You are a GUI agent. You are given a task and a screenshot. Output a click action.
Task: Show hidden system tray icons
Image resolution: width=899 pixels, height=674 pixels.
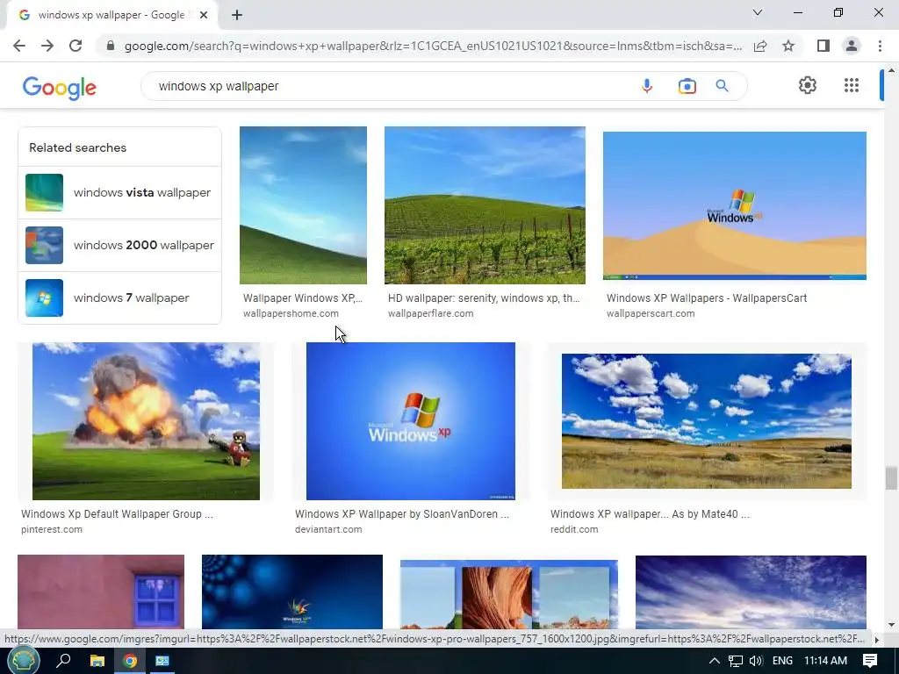tap(715, 661)
